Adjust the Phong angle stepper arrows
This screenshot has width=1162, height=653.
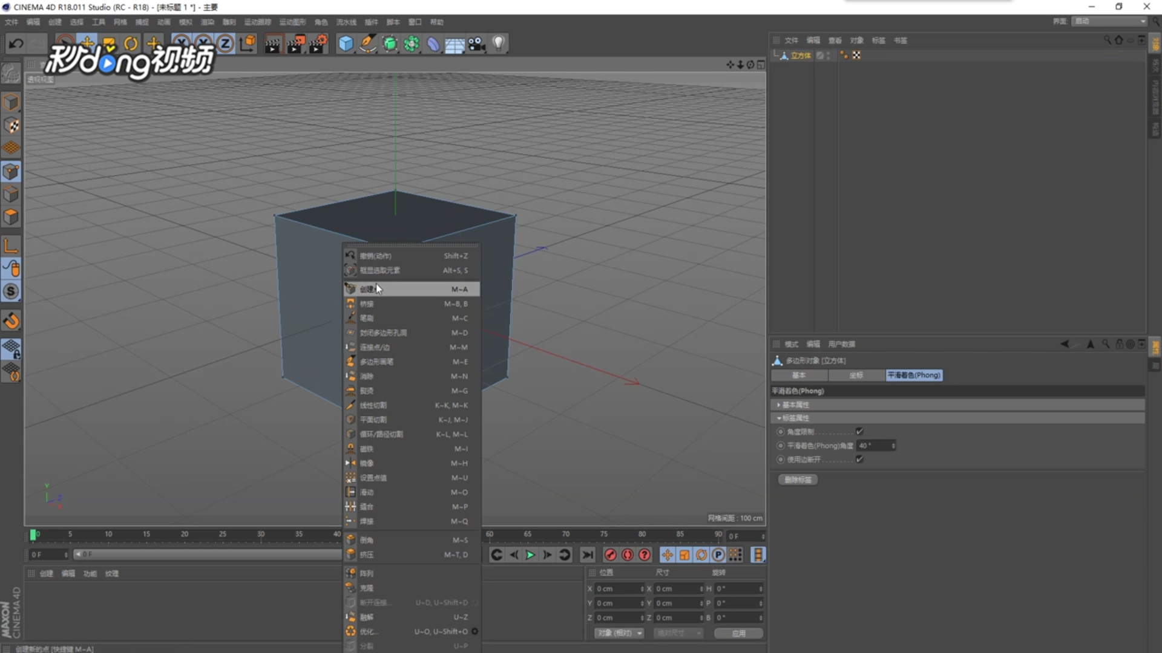893,446
